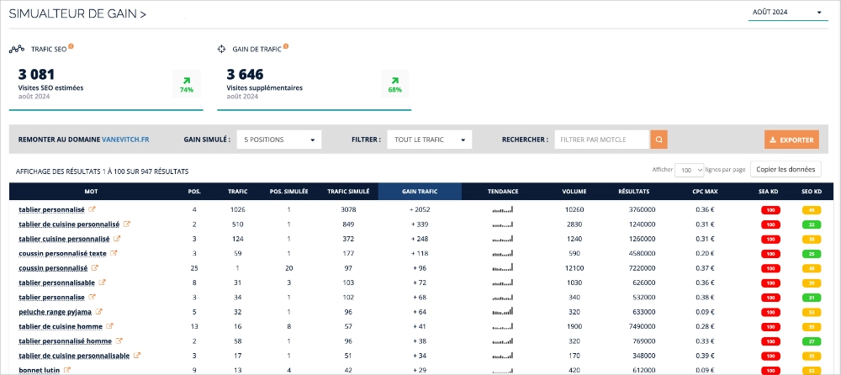
Task: Click the orange search magnifier icon
Action: click(x=659, y=140)
